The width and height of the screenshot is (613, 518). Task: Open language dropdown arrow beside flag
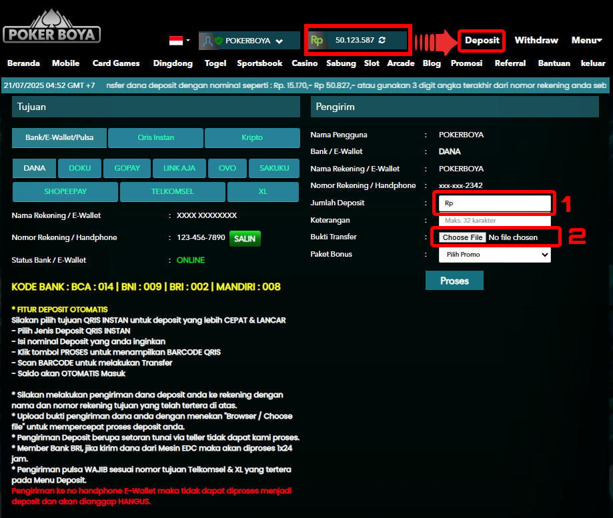tap(188, 40)
